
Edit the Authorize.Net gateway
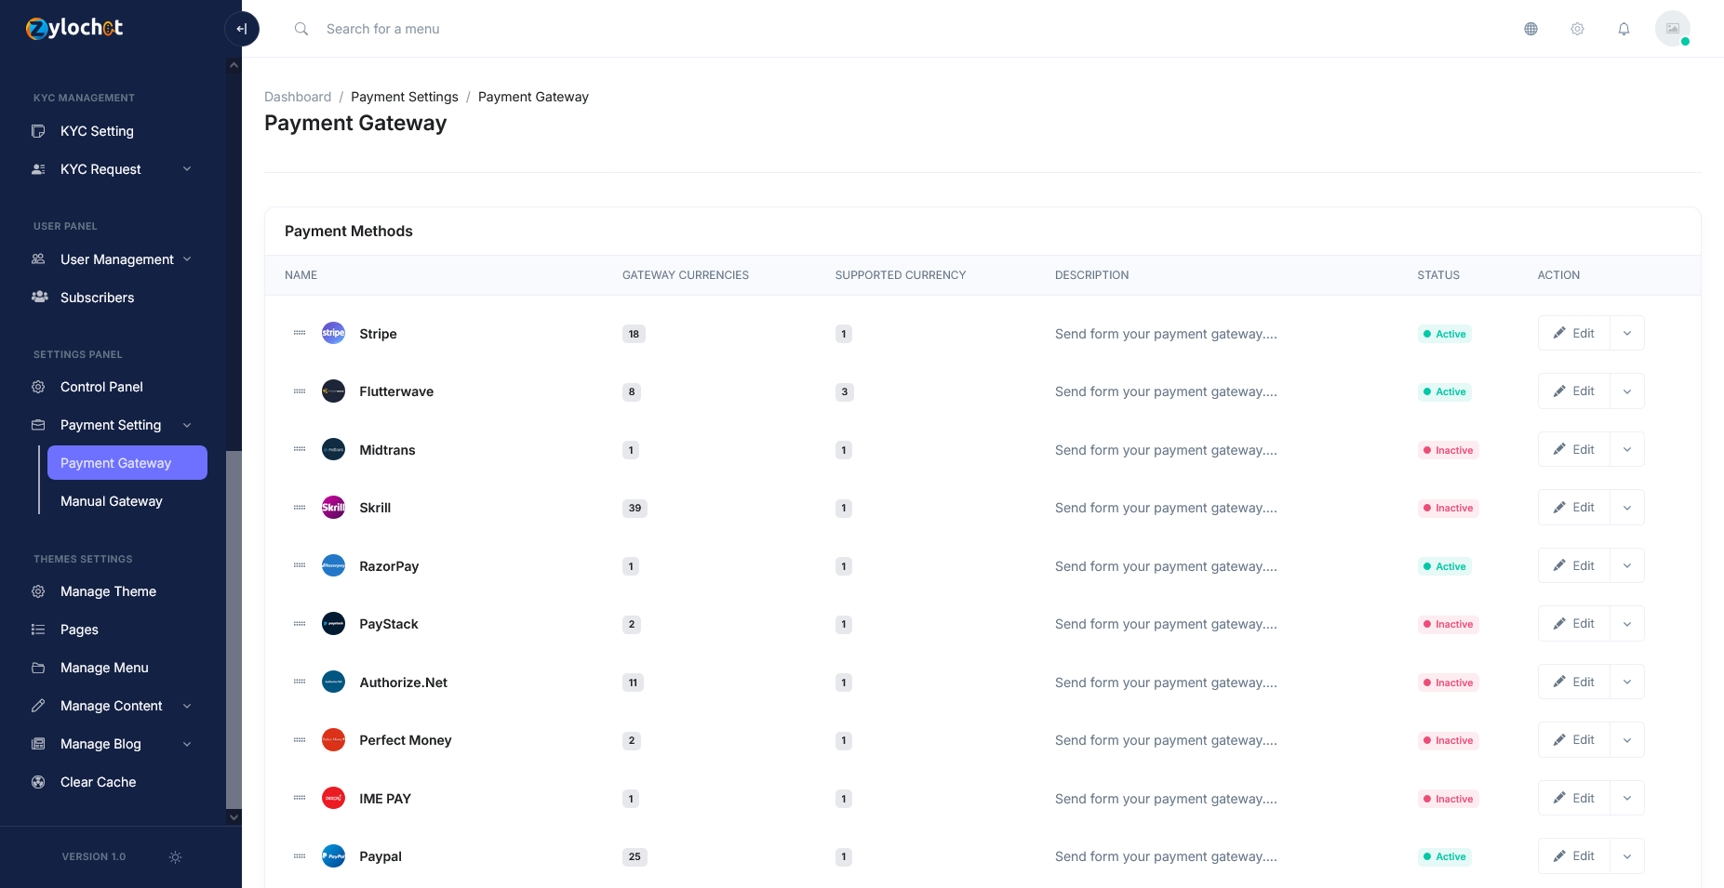click(x=1573, y=682)
